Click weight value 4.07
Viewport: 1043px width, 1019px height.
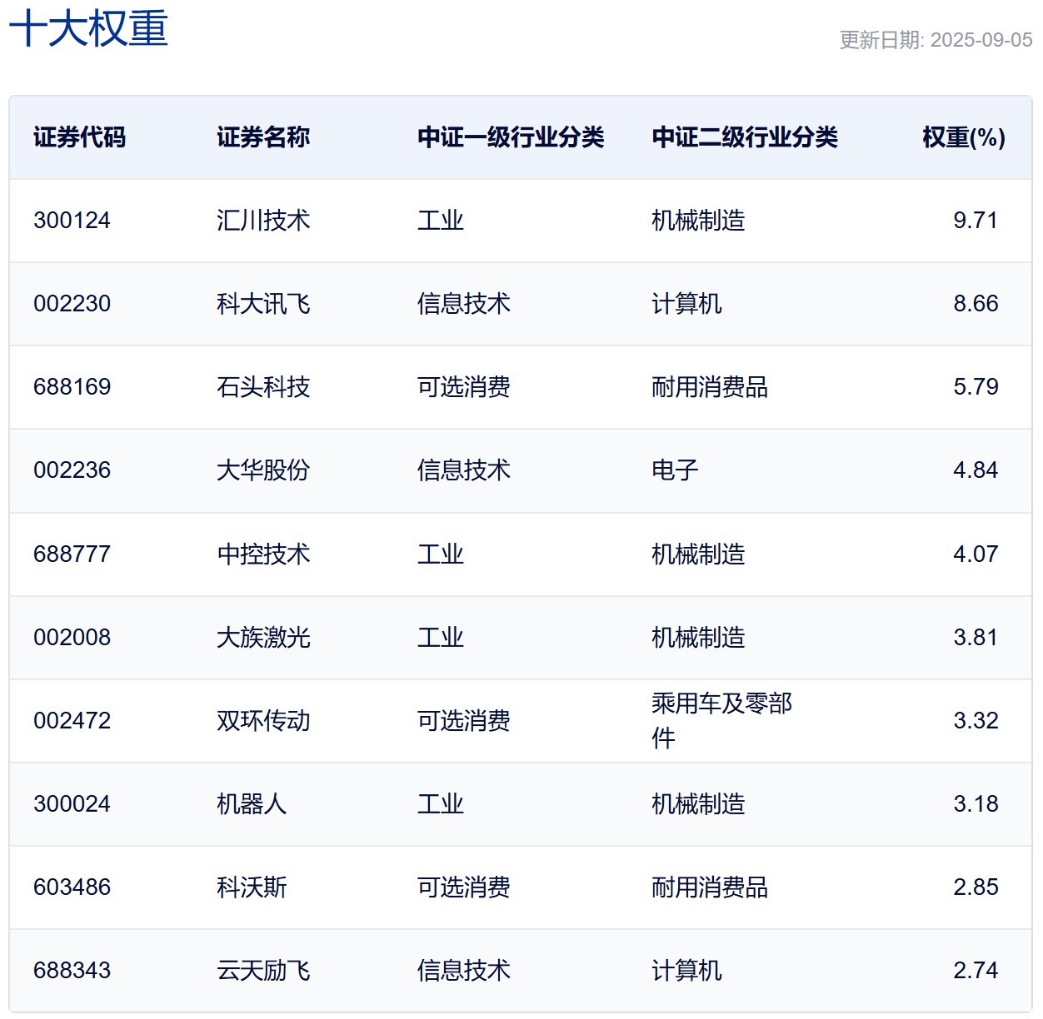[x=976, y=554]
